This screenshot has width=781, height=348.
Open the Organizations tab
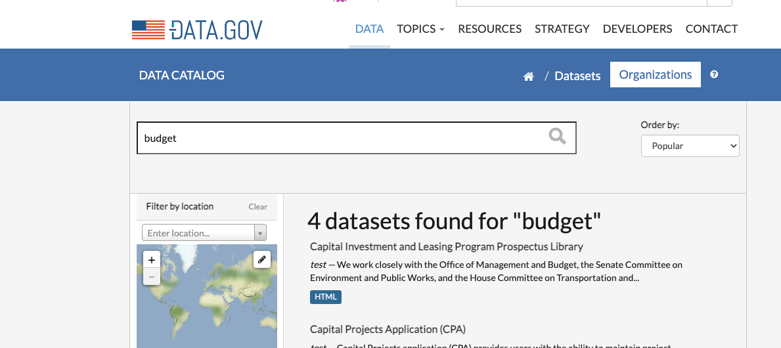point(655,75)
